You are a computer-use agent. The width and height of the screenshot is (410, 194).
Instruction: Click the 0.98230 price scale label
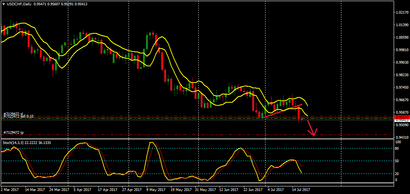(x=401, y=75)
